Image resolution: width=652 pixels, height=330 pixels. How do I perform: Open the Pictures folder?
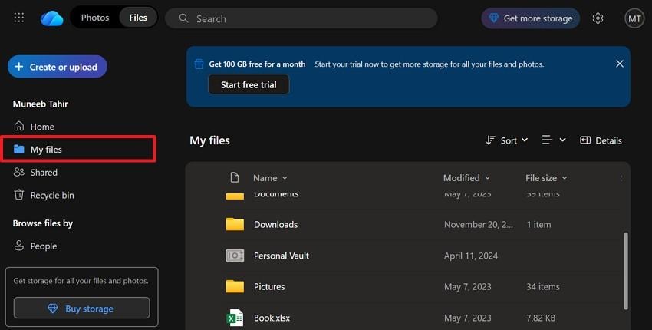click(x=269, y=287)
